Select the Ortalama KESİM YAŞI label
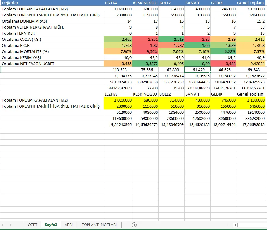 [x=52, y=58]
